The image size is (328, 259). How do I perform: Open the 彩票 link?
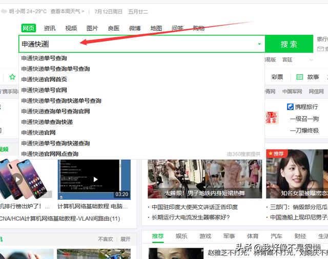[x=277, y=77]
